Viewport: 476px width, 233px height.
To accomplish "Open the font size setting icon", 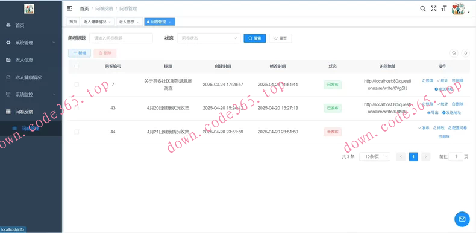I will pyautogui.click(x=444, y=9).
